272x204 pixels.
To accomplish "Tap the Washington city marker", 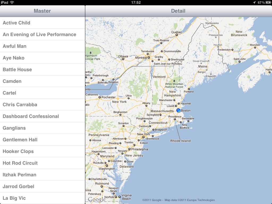I will [107, 166].
